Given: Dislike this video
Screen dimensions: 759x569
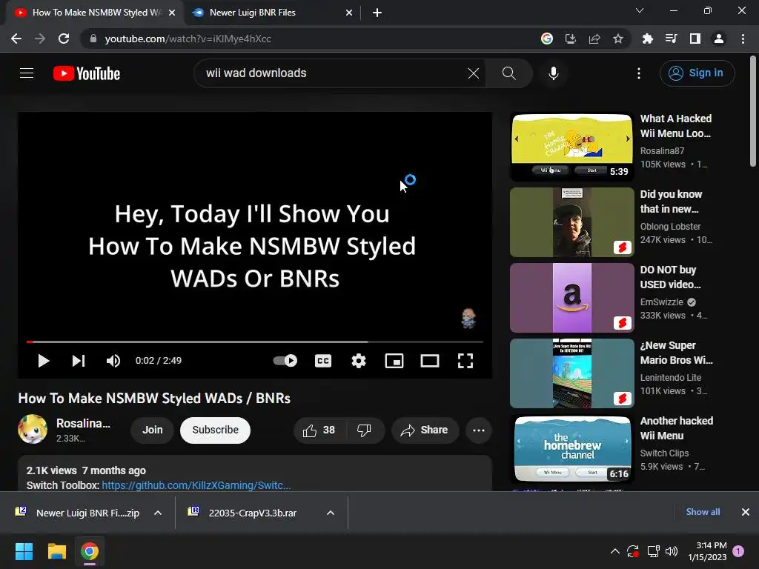Looking at the screenshot, I should [364, 430].
